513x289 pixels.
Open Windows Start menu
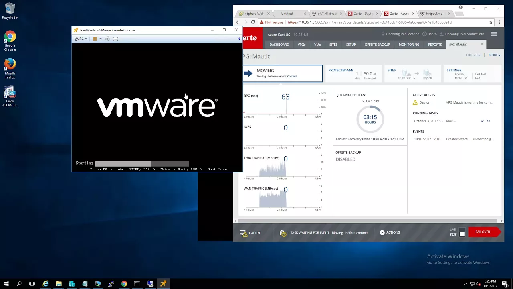pyautogui.click(x=6, y=284)
